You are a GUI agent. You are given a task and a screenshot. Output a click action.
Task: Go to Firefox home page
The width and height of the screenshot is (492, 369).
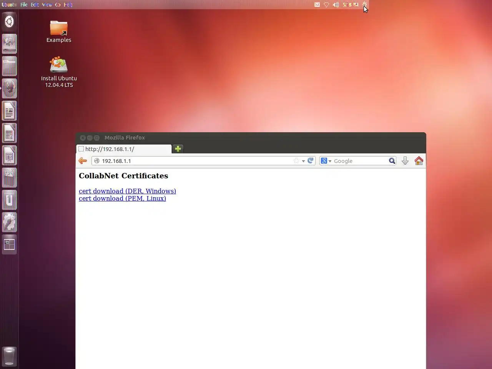[419, 161]
